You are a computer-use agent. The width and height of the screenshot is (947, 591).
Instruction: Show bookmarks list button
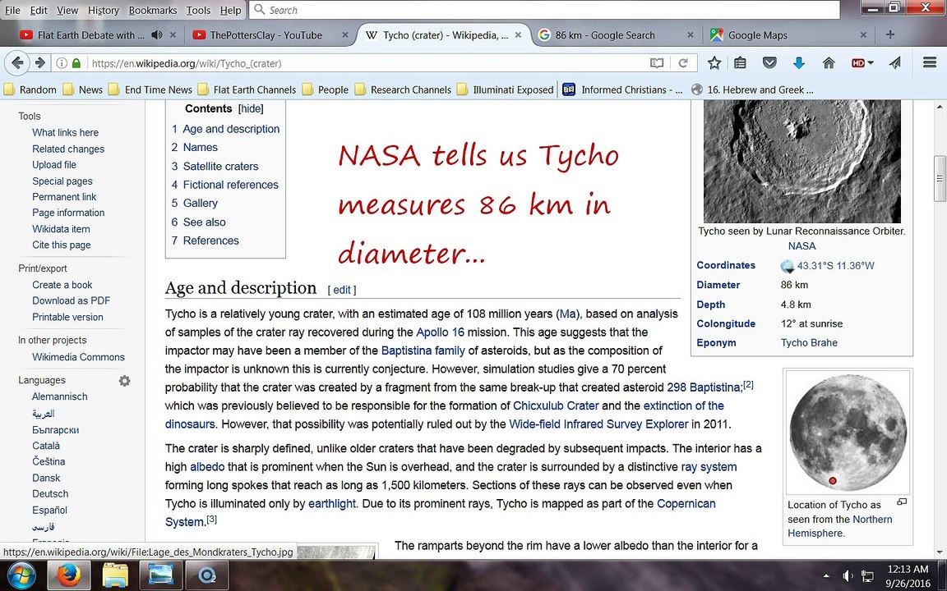coord(741,62)
